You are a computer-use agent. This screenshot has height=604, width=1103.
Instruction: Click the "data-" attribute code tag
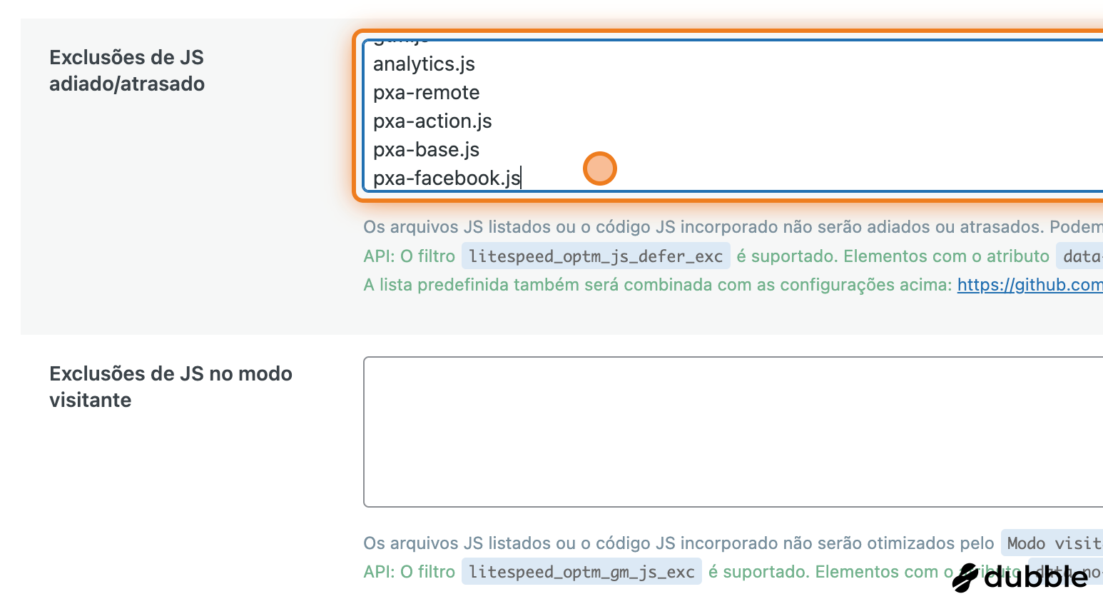[1080, 256]
